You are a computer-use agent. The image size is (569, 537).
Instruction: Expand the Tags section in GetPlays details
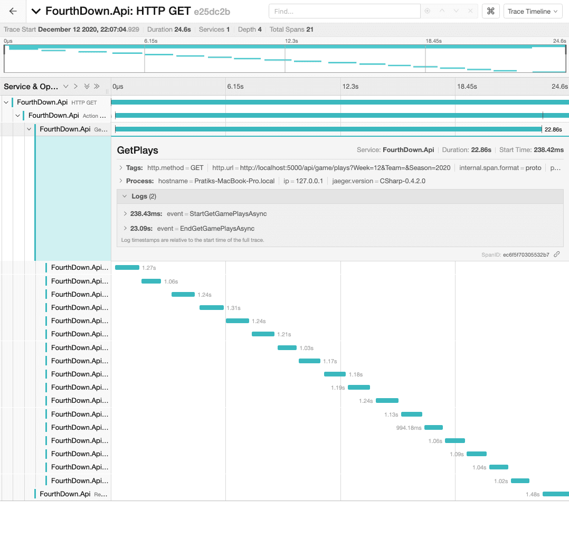(x=122, y=168)
